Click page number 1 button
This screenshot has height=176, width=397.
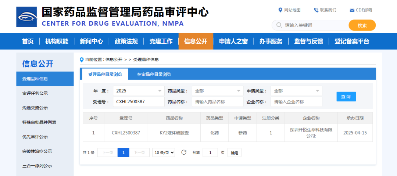click(123, 152)
